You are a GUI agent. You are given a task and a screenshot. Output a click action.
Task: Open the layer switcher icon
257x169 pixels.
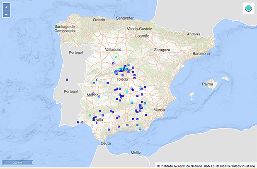pyautogui.click(x=249, y=8)
